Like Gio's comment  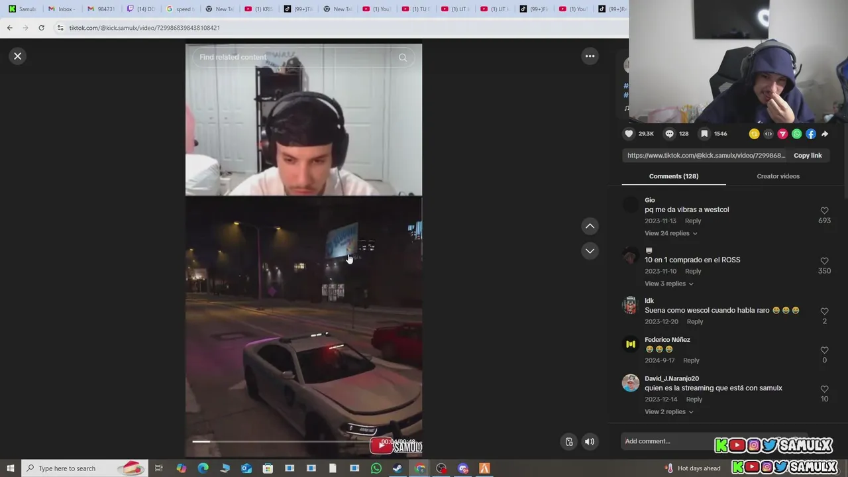[x=824, y=211]
